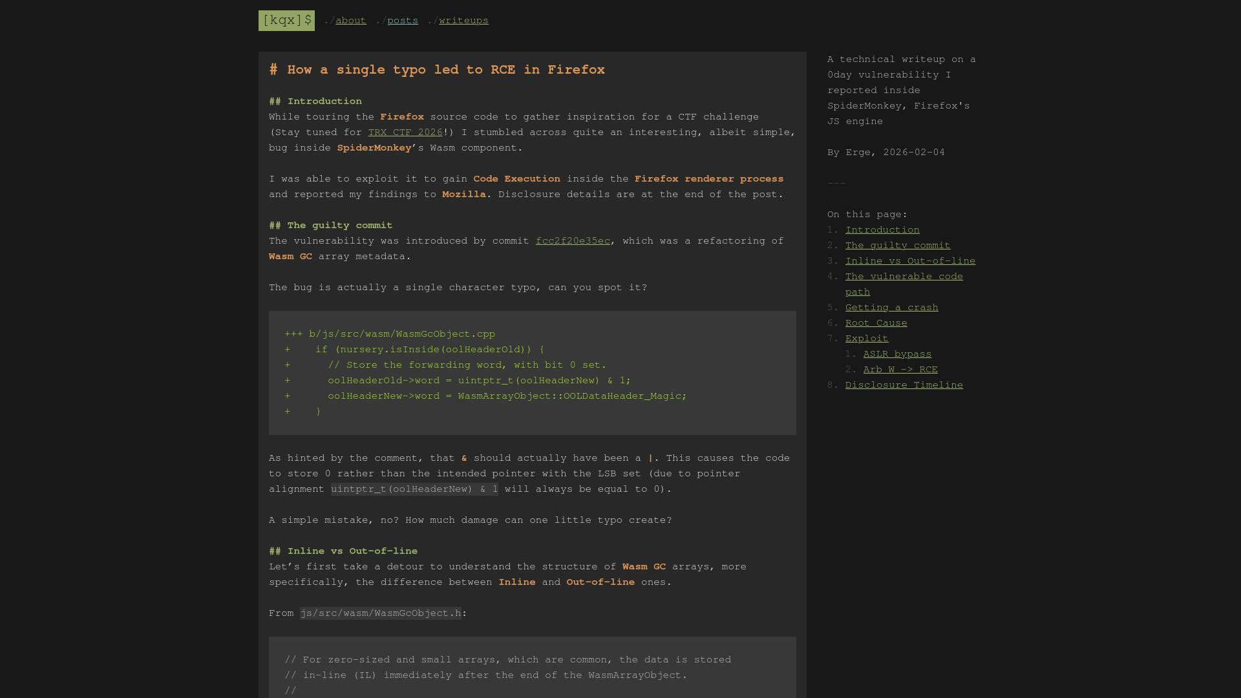The width and height of the screenshot is (1241, 698).
Task: Open the Arb W -> RCE subsection
Action: (900, 369)
